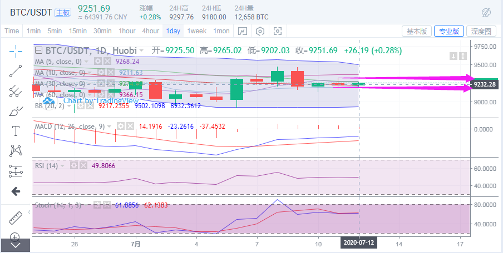Switch to the 4hour timeframe

pos(151,31)
